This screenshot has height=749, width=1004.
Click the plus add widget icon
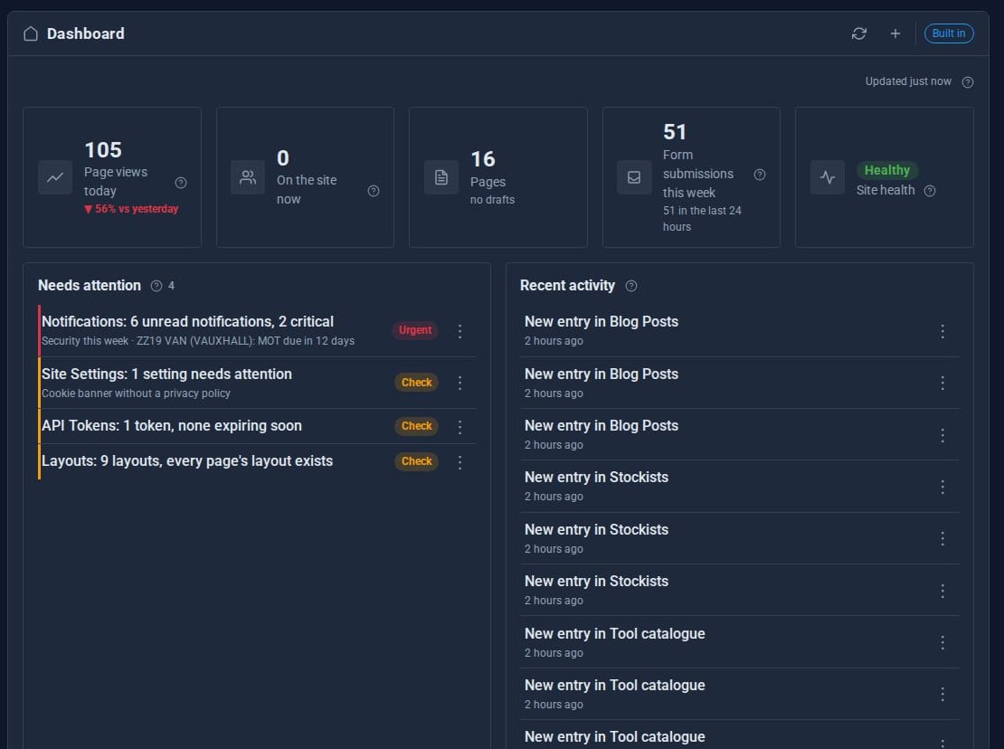pyautogui.click(x=895, y=33)
